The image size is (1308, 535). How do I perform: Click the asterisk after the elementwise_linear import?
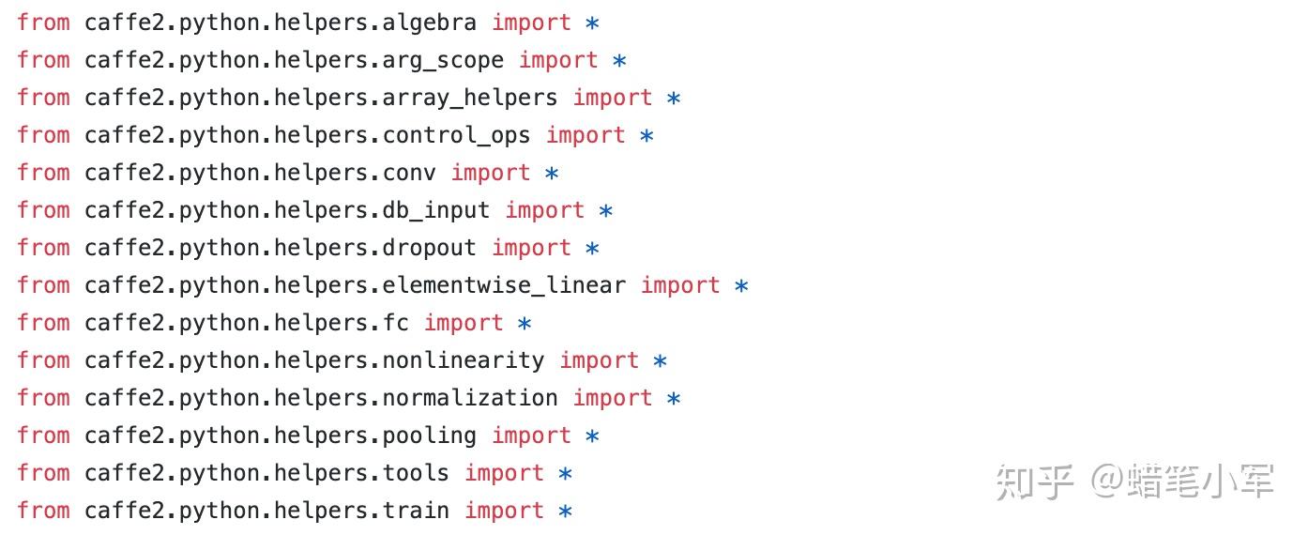(x=741, y=286)
